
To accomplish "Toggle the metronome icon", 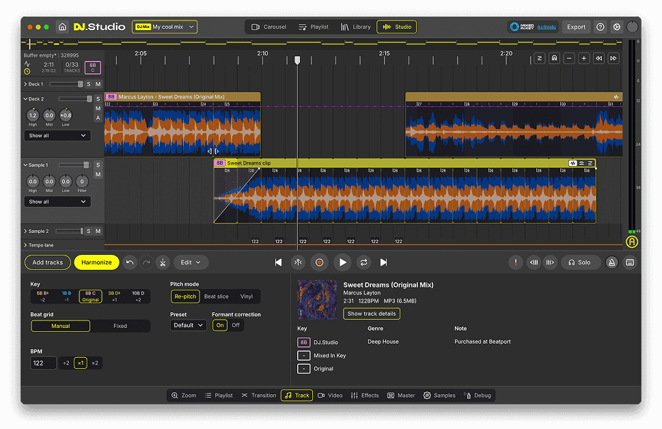I will (611, 262).
